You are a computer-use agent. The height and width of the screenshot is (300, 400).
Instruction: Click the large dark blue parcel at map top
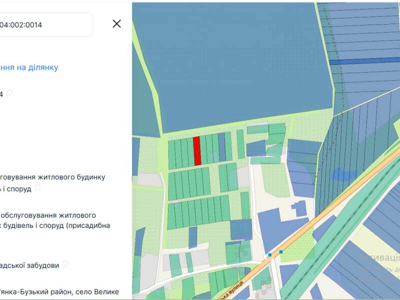233,62
